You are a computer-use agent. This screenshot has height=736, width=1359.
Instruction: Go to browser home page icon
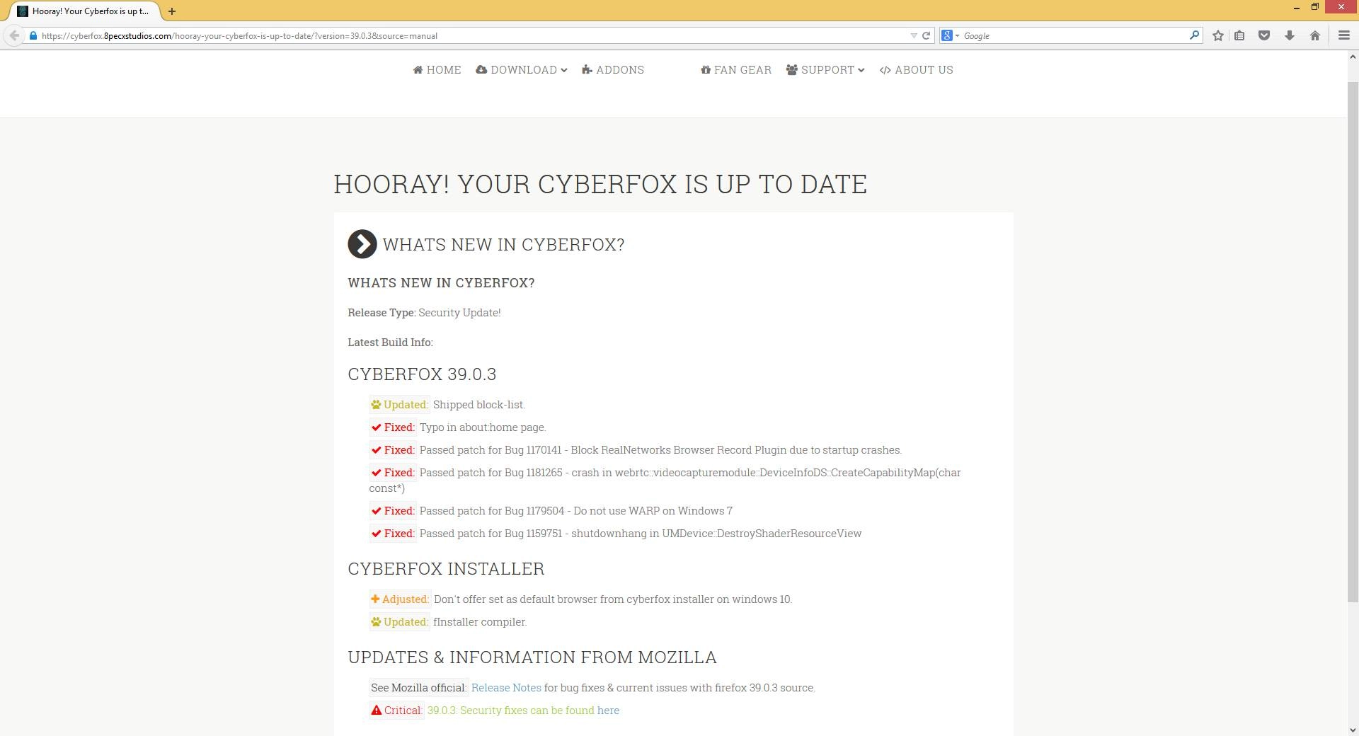pos(1314,35)
